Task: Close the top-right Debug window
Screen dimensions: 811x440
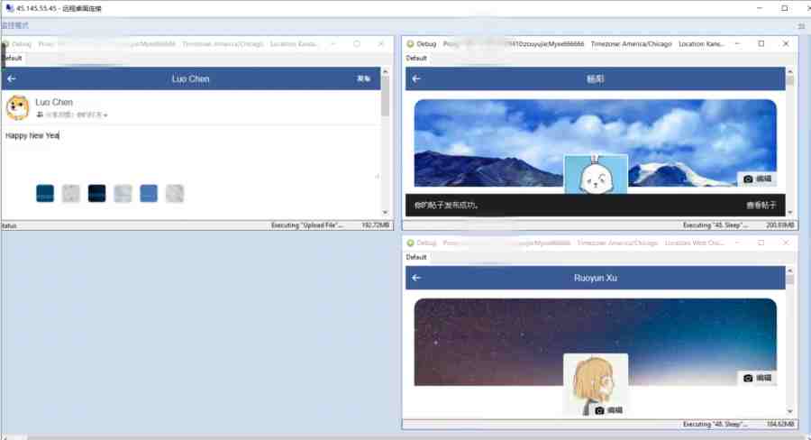Action: coord(786,44)
